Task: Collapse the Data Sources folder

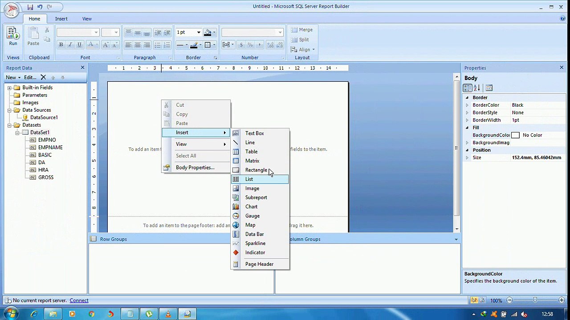Action: pos(9,110)
